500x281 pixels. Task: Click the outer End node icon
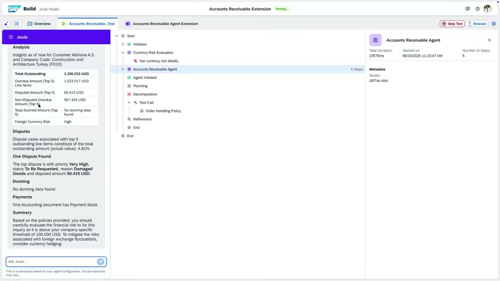(123, 136)
